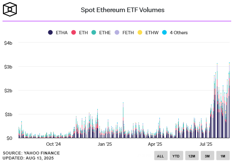This screenshot has width=235, height=162.
Task: Toggle the red ETH legend dot
Action: pyautogui.click(x=73, y=33)
